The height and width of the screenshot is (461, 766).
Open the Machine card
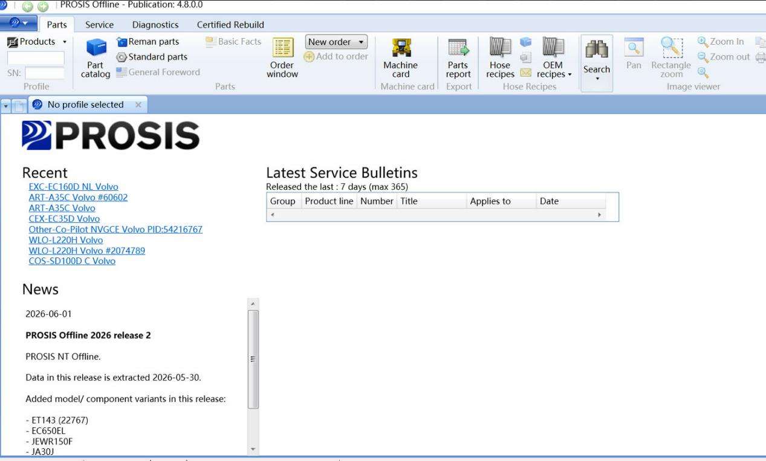pos(401,58)
